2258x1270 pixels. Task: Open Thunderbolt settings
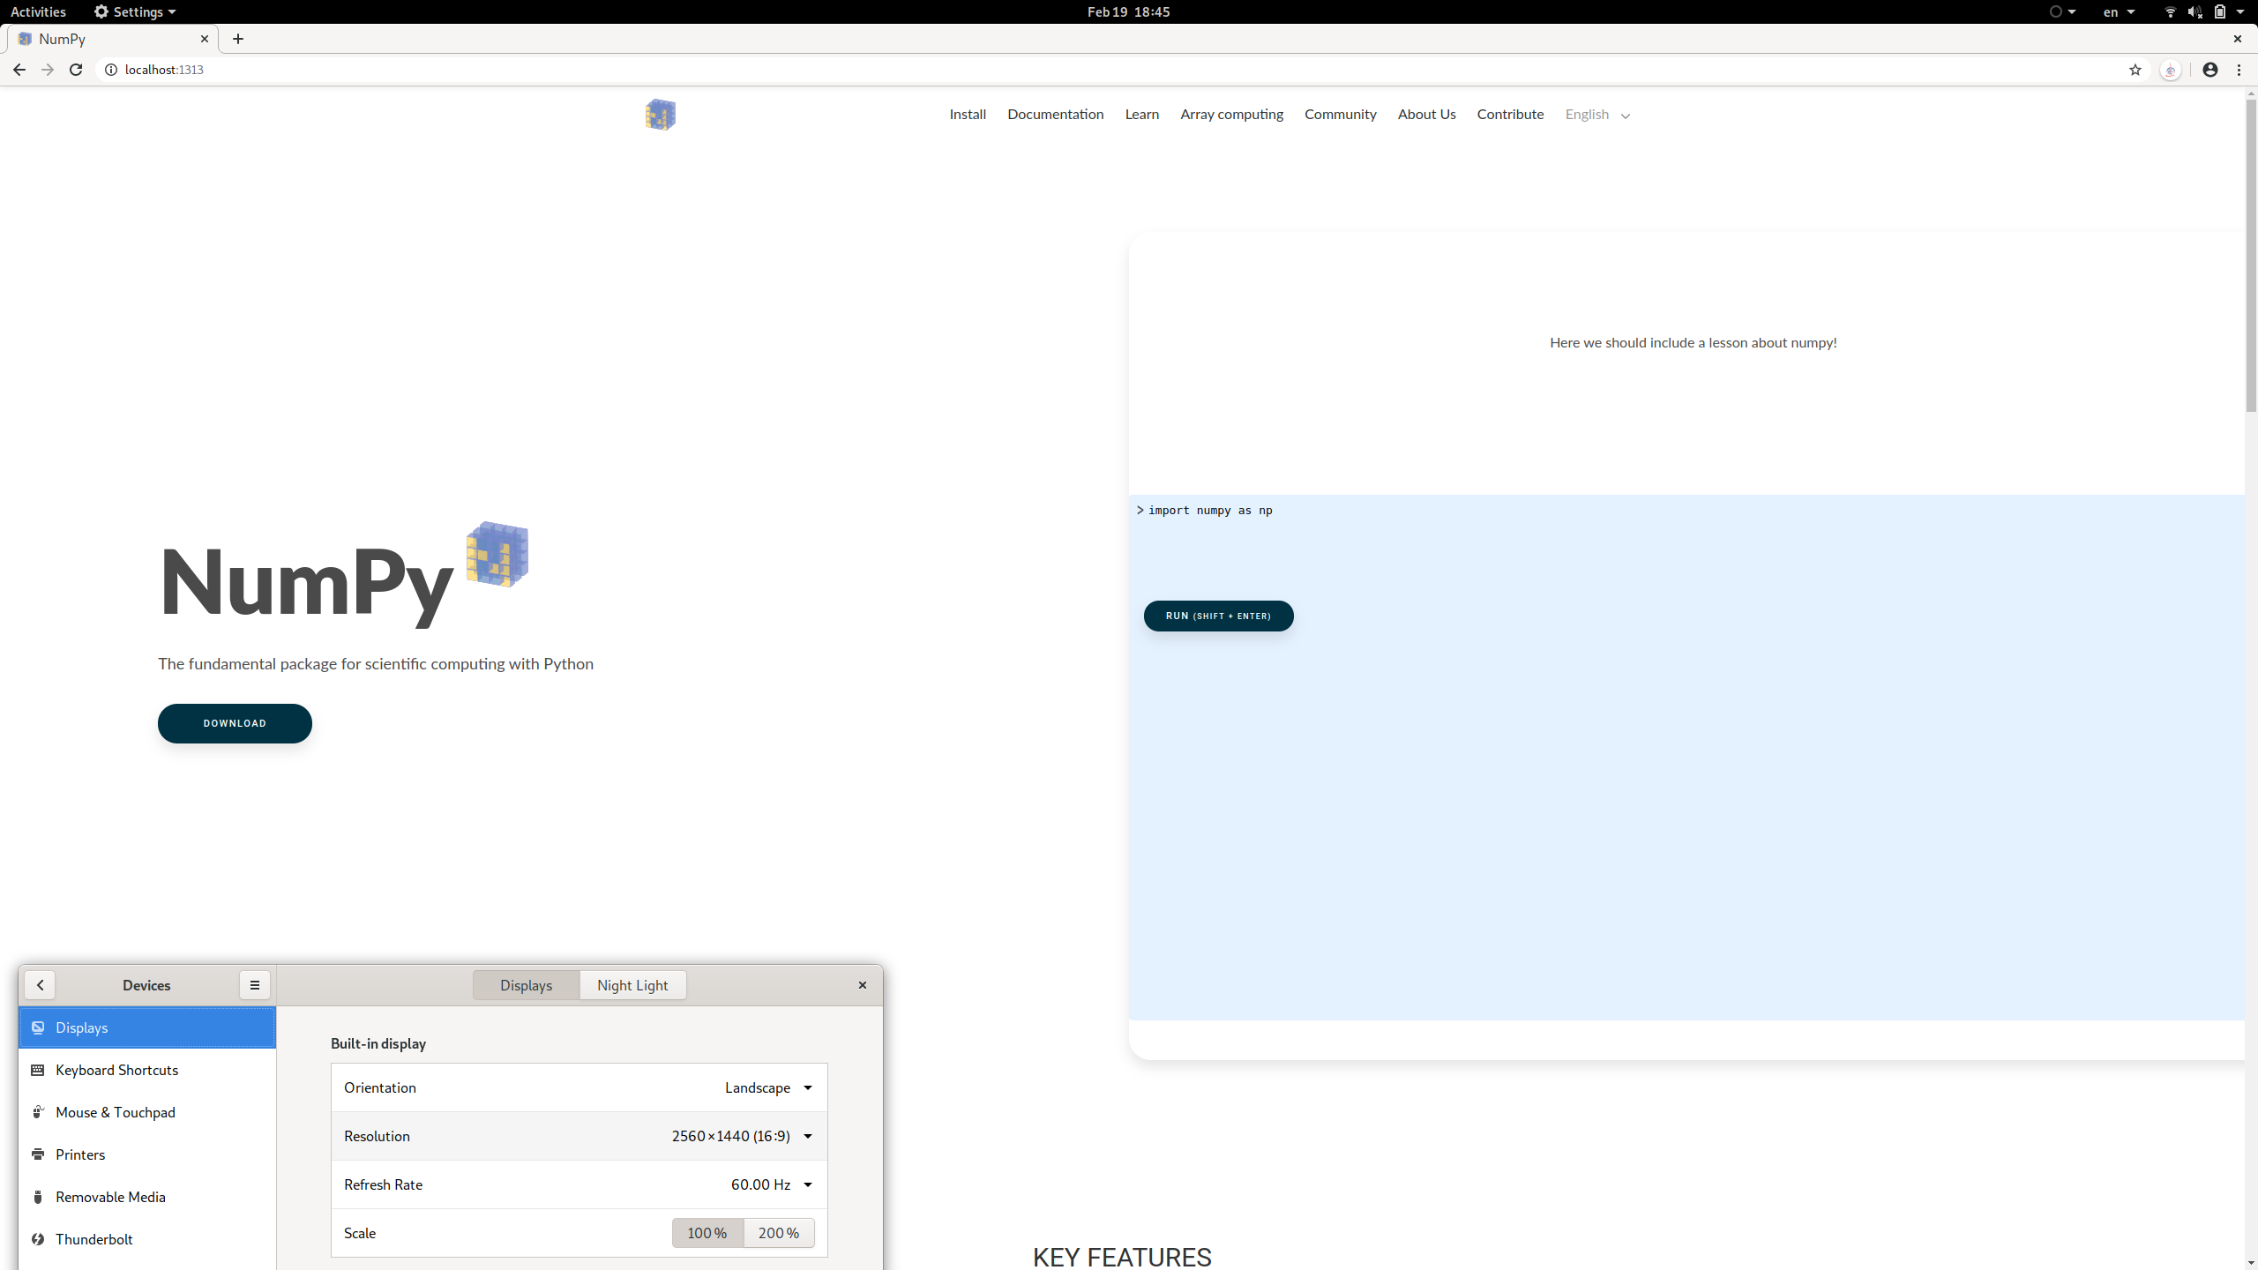pyautogui.click(x=94, y=1239)
